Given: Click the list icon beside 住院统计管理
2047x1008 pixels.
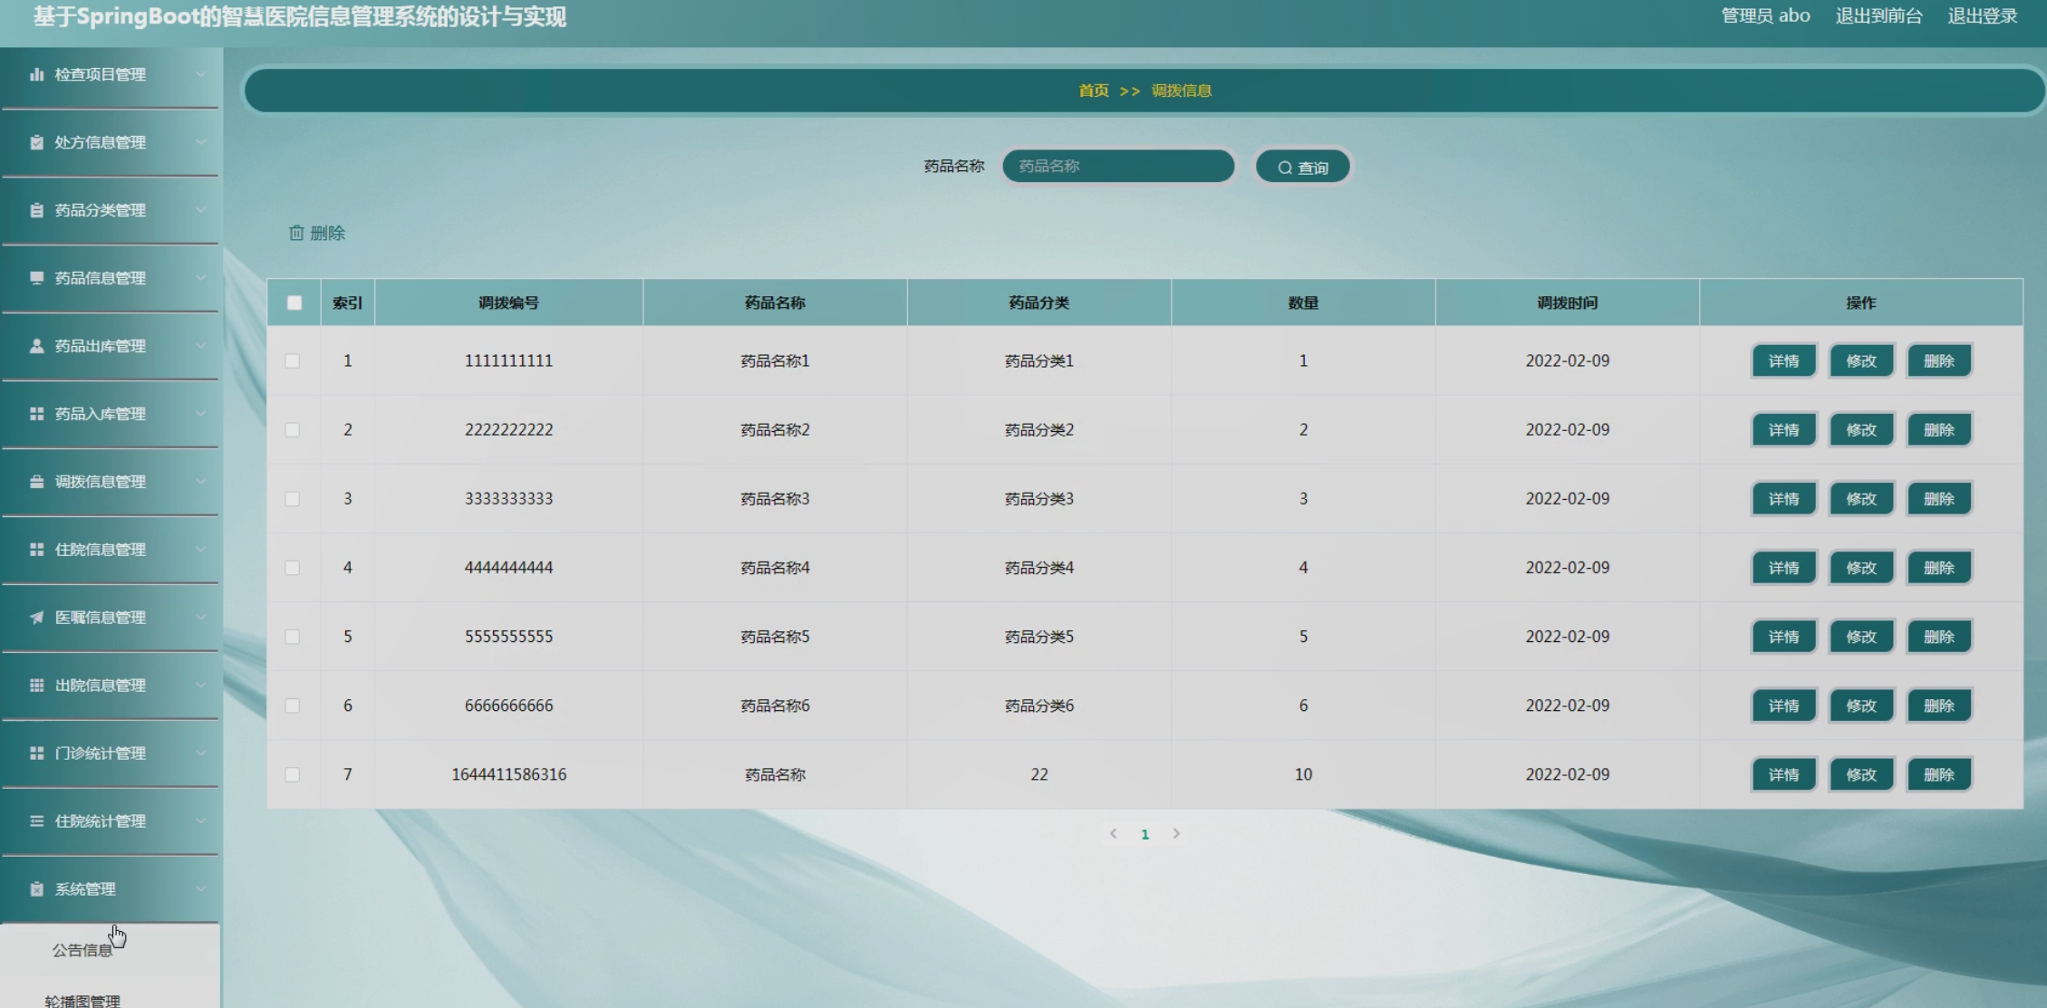Looking at the screenshot, I should point(36,821).
